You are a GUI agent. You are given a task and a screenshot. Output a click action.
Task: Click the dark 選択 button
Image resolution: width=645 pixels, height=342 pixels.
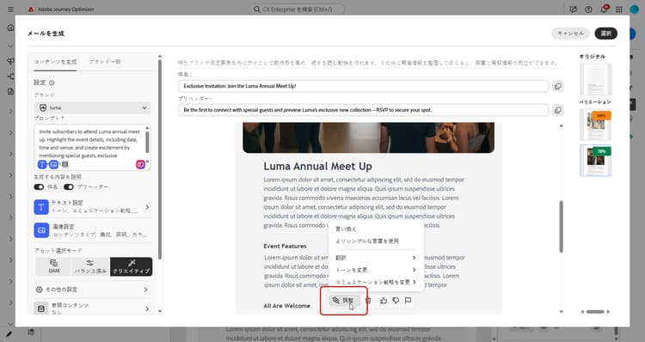(606, 34)
